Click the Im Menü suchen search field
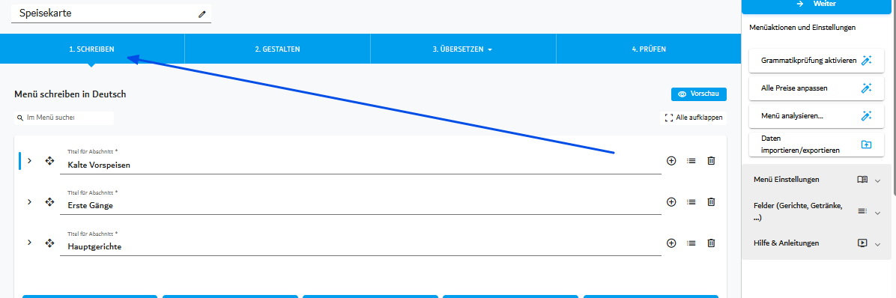Image resolution: width=896 pixels, height=298 pixels. (64, 118)
